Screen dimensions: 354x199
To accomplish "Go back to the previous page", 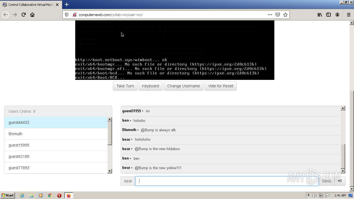I will tap(6, 15).
